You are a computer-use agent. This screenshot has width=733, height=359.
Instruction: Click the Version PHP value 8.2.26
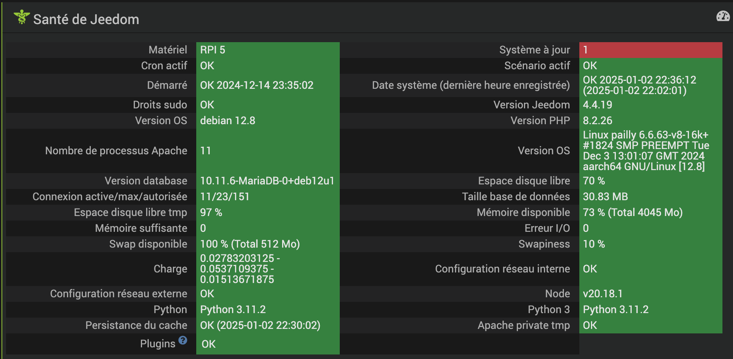click(597, 120)
